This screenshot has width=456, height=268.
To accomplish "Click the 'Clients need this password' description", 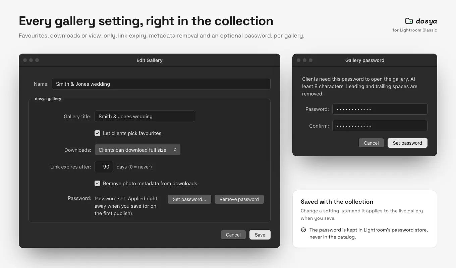I will point(360,86).
